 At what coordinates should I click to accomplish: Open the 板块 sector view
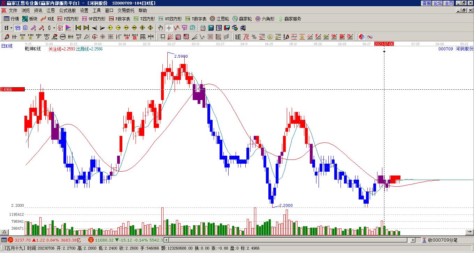(x=30, y=19)
